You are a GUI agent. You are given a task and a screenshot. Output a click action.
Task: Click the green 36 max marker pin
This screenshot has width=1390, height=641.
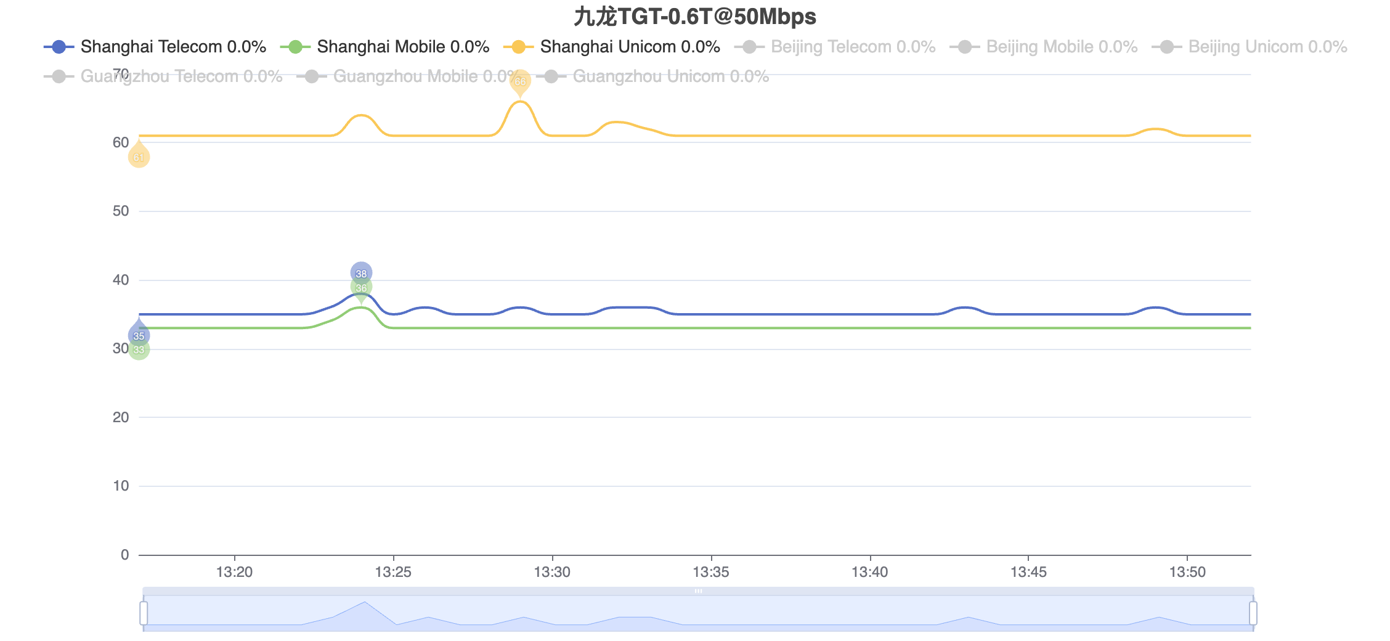point(361,288)
